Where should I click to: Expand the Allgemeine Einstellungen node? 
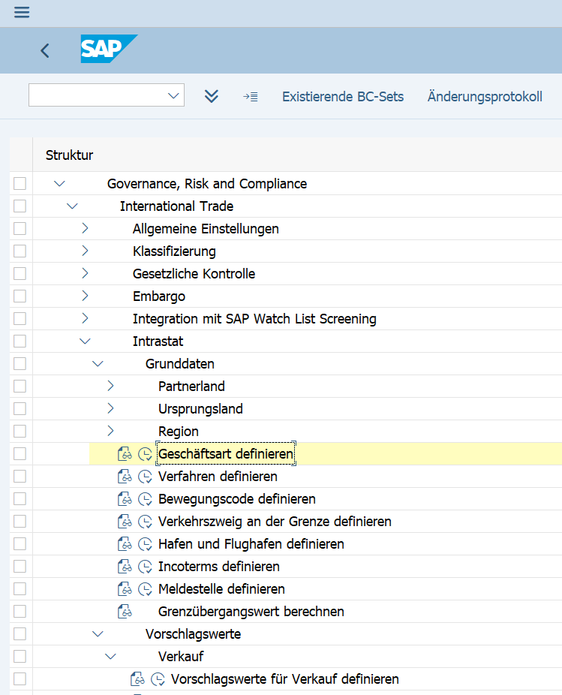pyautogui.click(x=85, y=229)
